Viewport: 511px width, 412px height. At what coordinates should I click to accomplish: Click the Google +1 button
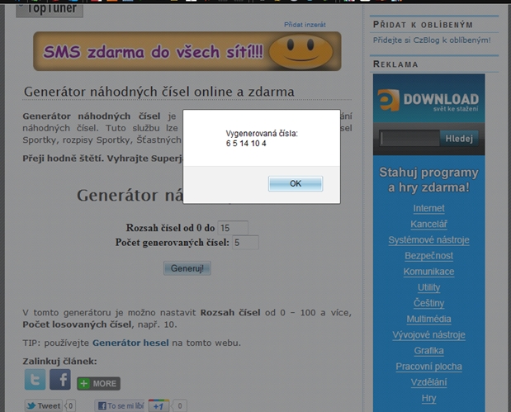click(159, 405)
